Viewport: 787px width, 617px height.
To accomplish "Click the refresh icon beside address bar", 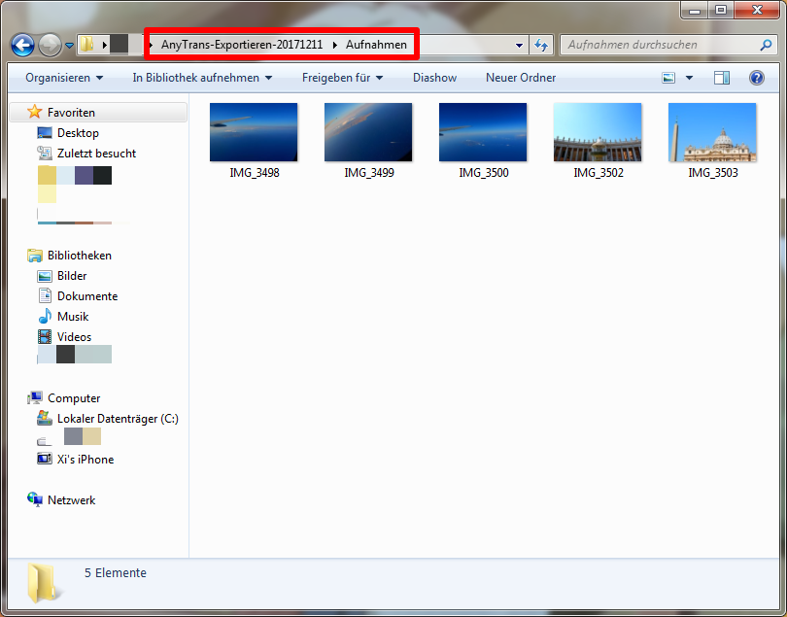I will (x=541, y=45).
